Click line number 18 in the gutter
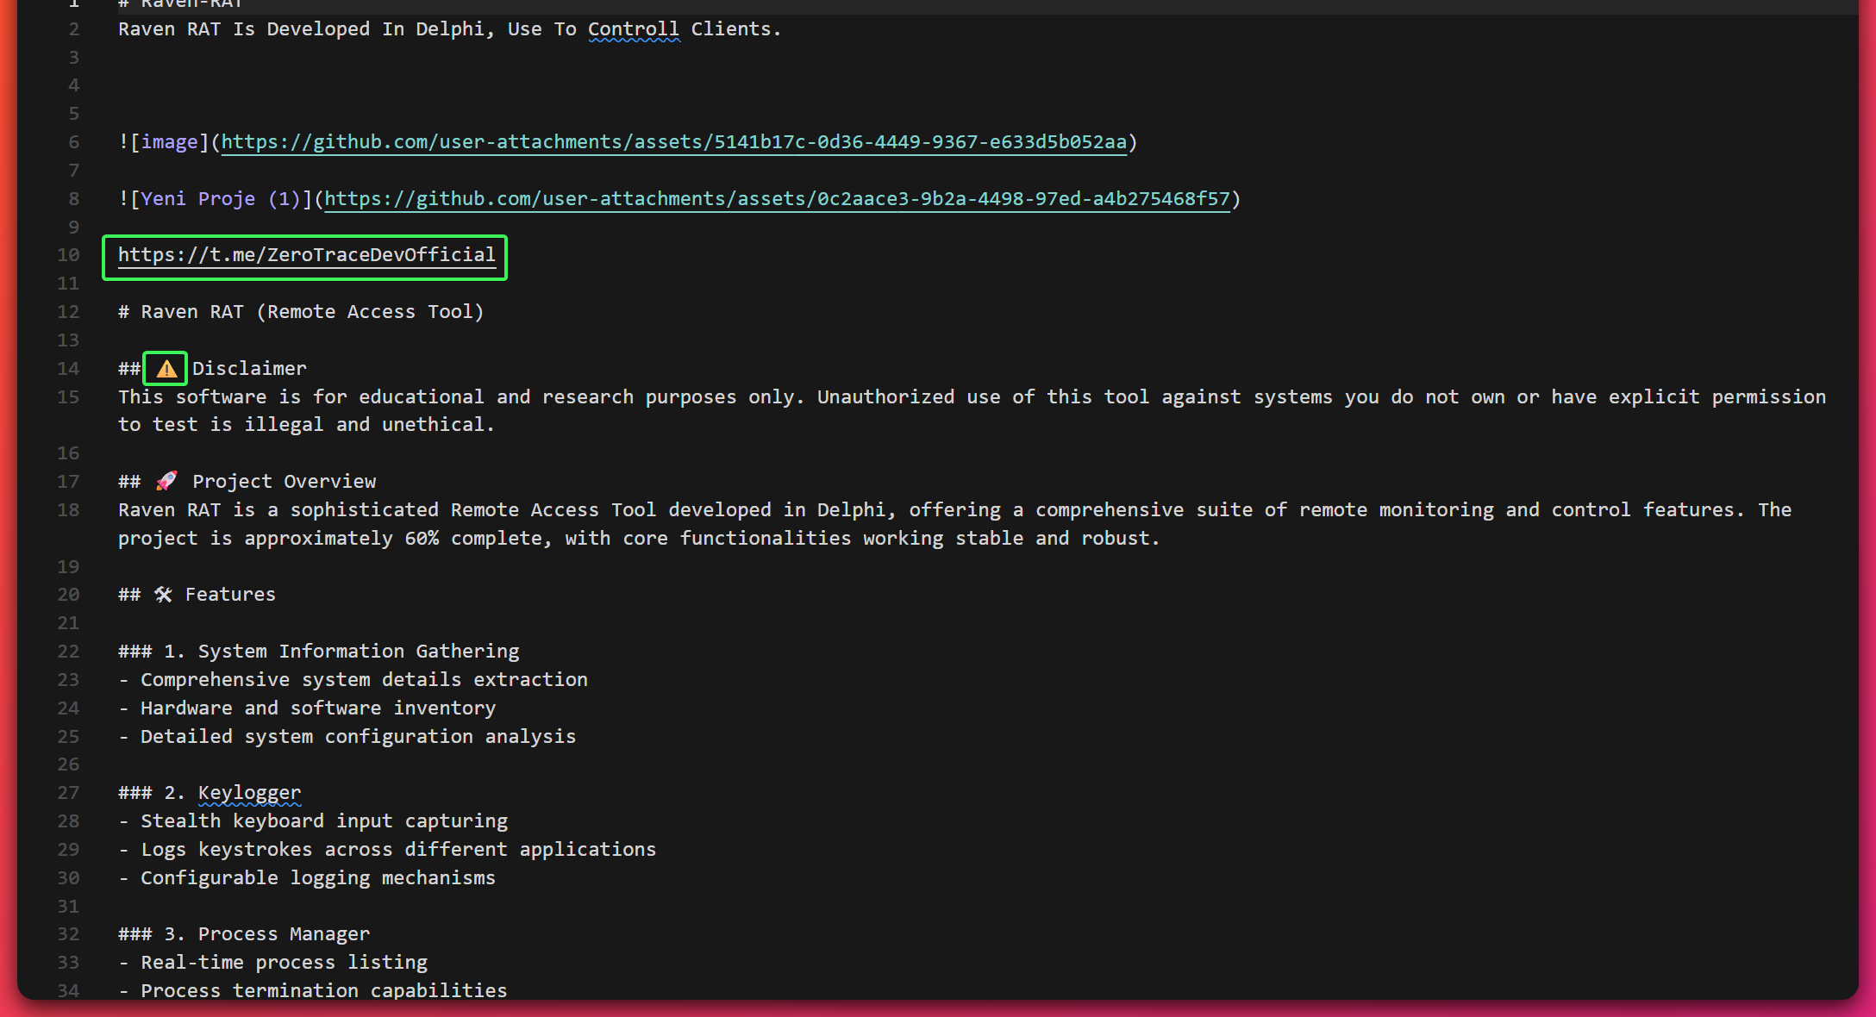The image size is (1876, 1017). (x=68, y=510)
